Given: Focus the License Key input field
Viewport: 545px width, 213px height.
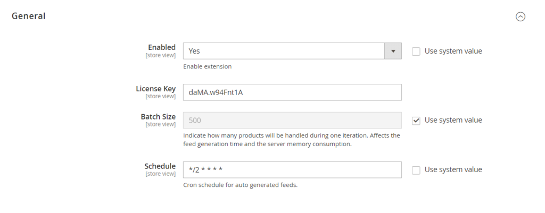Looking at the screenshot, I should click(x=292, y=92).
